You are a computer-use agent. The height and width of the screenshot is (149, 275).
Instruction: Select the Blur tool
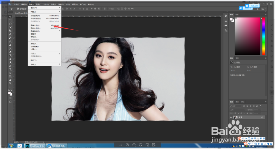click(10, 59)
